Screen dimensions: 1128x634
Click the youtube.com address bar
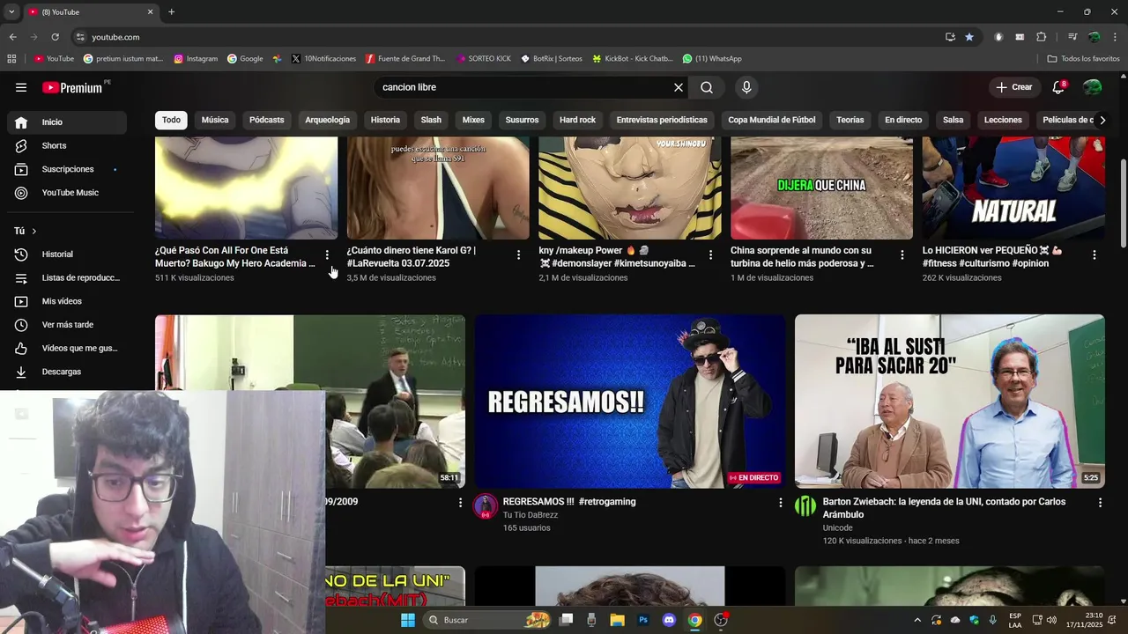coord(507,37)
